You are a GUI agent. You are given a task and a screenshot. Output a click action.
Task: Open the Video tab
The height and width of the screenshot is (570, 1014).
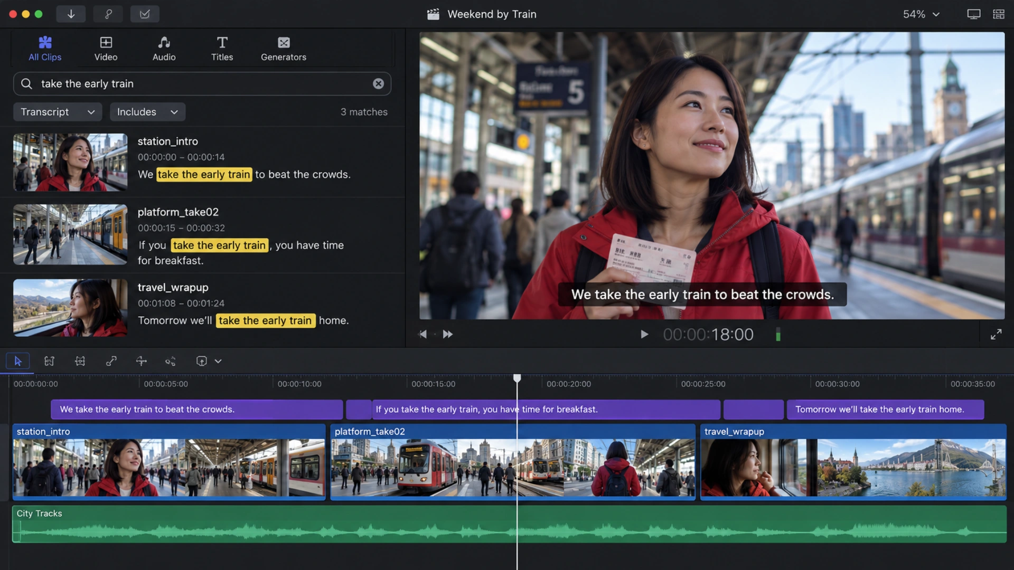[106, 49]
